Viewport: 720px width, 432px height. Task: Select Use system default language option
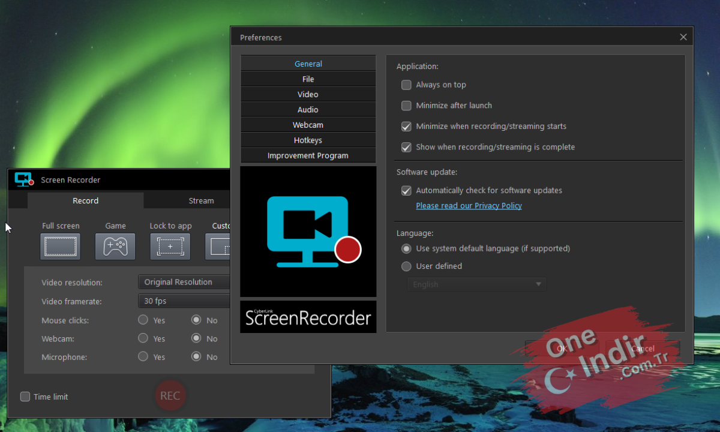pyautogui.click(x=406, y=248)
